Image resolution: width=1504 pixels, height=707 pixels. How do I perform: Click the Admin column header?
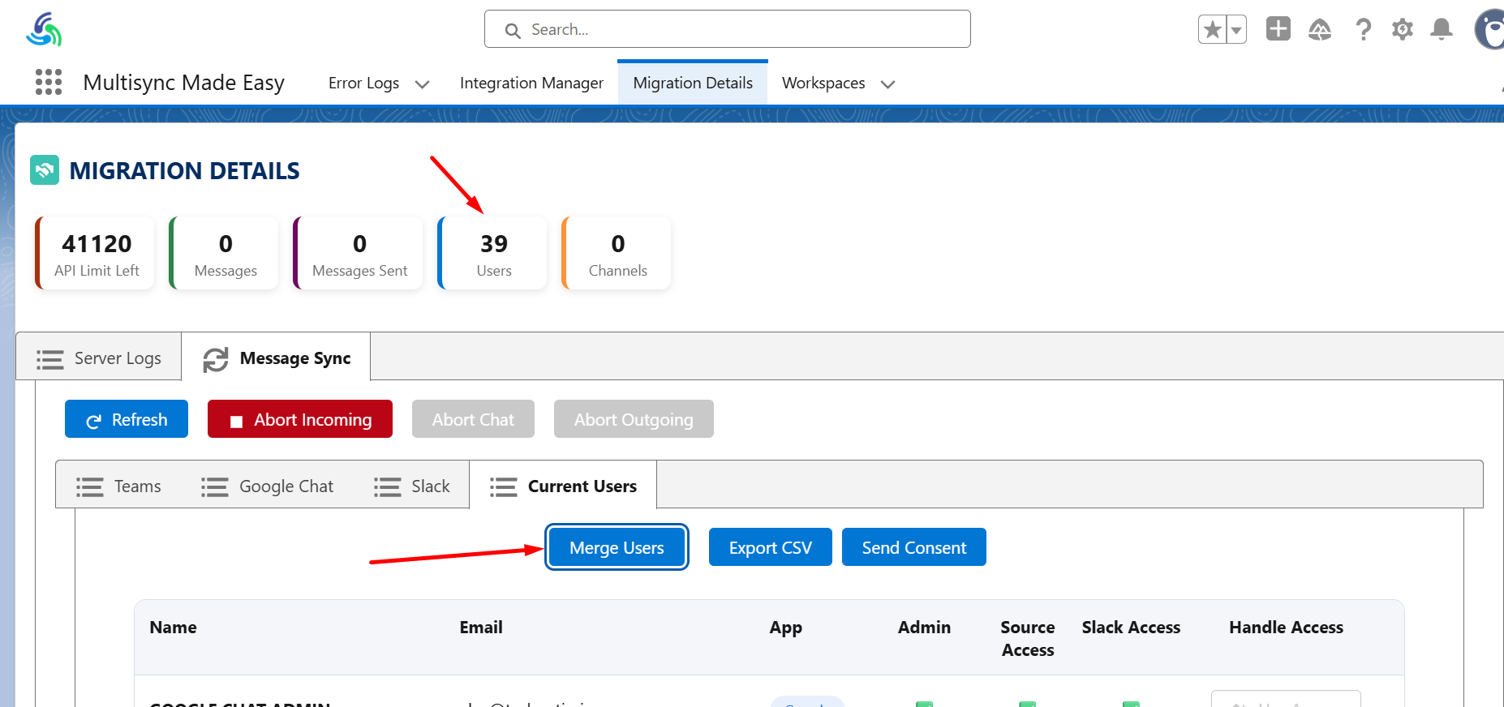click(x=924, y=627)
